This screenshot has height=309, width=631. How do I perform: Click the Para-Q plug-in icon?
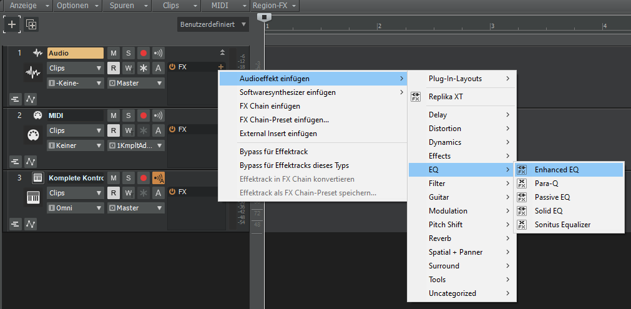[522, 184]
